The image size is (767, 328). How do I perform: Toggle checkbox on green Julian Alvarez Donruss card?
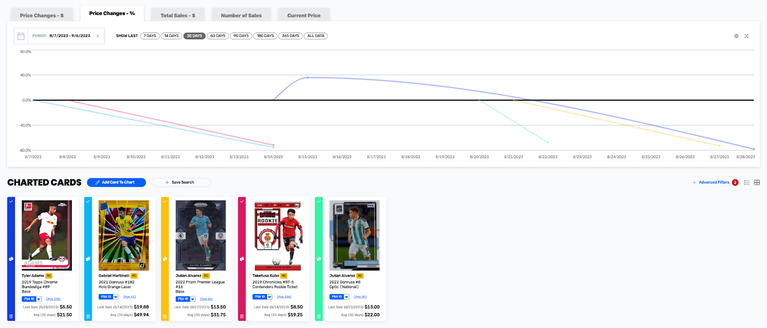coord(319,201)
